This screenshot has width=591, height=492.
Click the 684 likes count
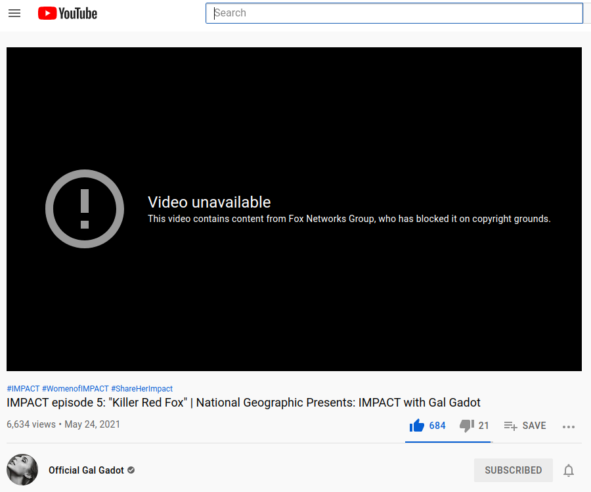[437, 426]
